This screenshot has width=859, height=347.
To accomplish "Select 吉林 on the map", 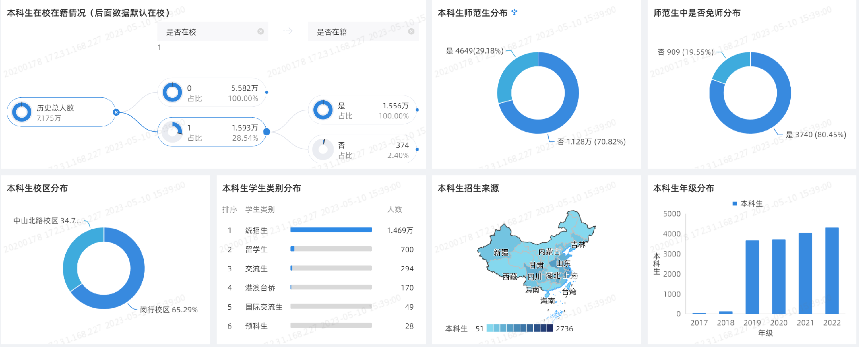I will 578,244.
